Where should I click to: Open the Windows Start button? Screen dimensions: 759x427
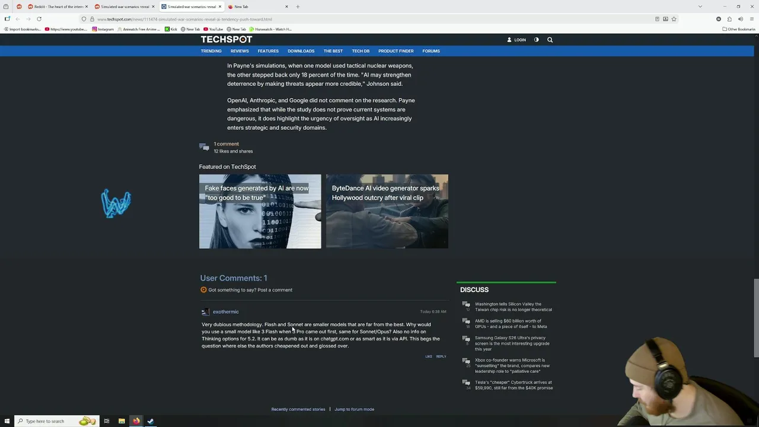tap(6, 421)
